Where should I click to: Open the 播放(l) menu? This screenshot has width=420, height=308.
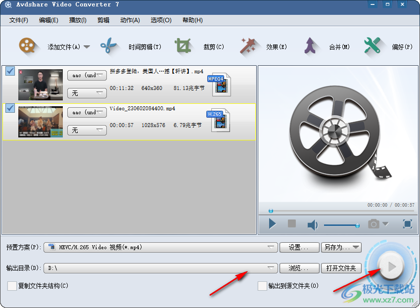[x=78, y=20]
